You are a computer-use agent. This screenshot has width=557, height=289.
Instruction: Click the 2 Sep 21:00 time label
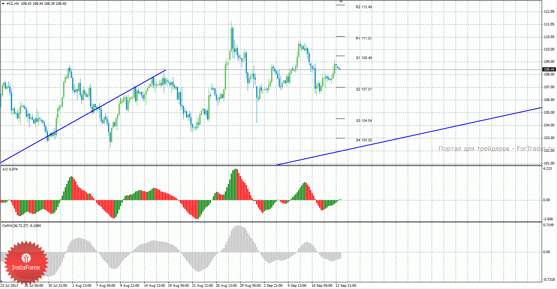pyautogui.click(x=273, y=286)
